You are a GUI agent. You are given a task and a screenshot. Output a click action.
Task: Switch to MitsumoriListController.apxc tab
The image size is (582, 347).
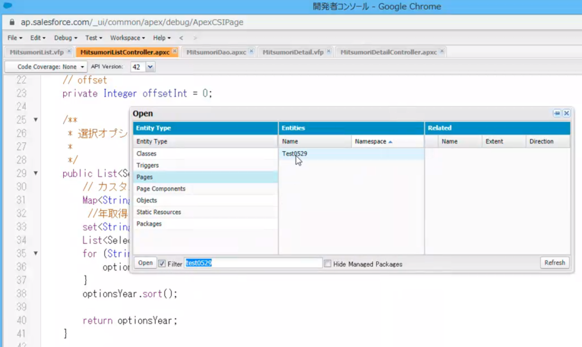[x=124, y=52]
